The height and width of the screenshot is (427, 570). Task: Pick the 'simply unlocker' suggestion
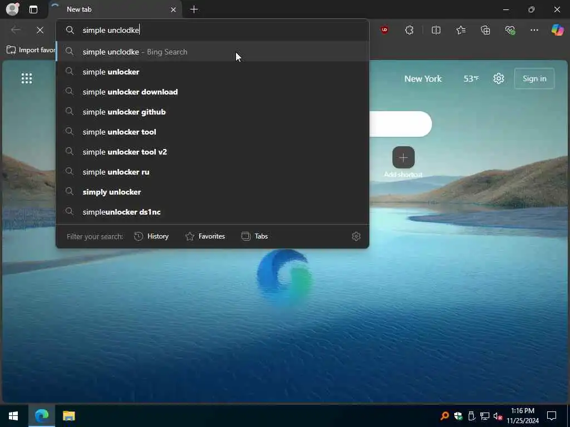pos(212,192)
